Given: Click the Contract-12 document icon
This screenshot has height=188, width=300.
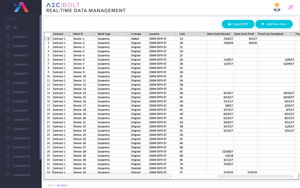Looking at the screenshot, I should tap(8, 138).
